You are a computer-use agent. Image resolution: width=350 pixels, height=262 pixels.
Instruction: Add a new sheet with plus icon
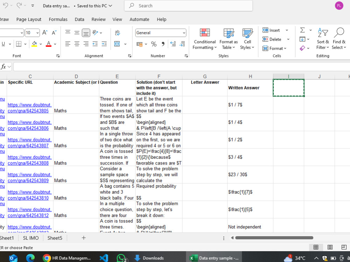(84, 238)
